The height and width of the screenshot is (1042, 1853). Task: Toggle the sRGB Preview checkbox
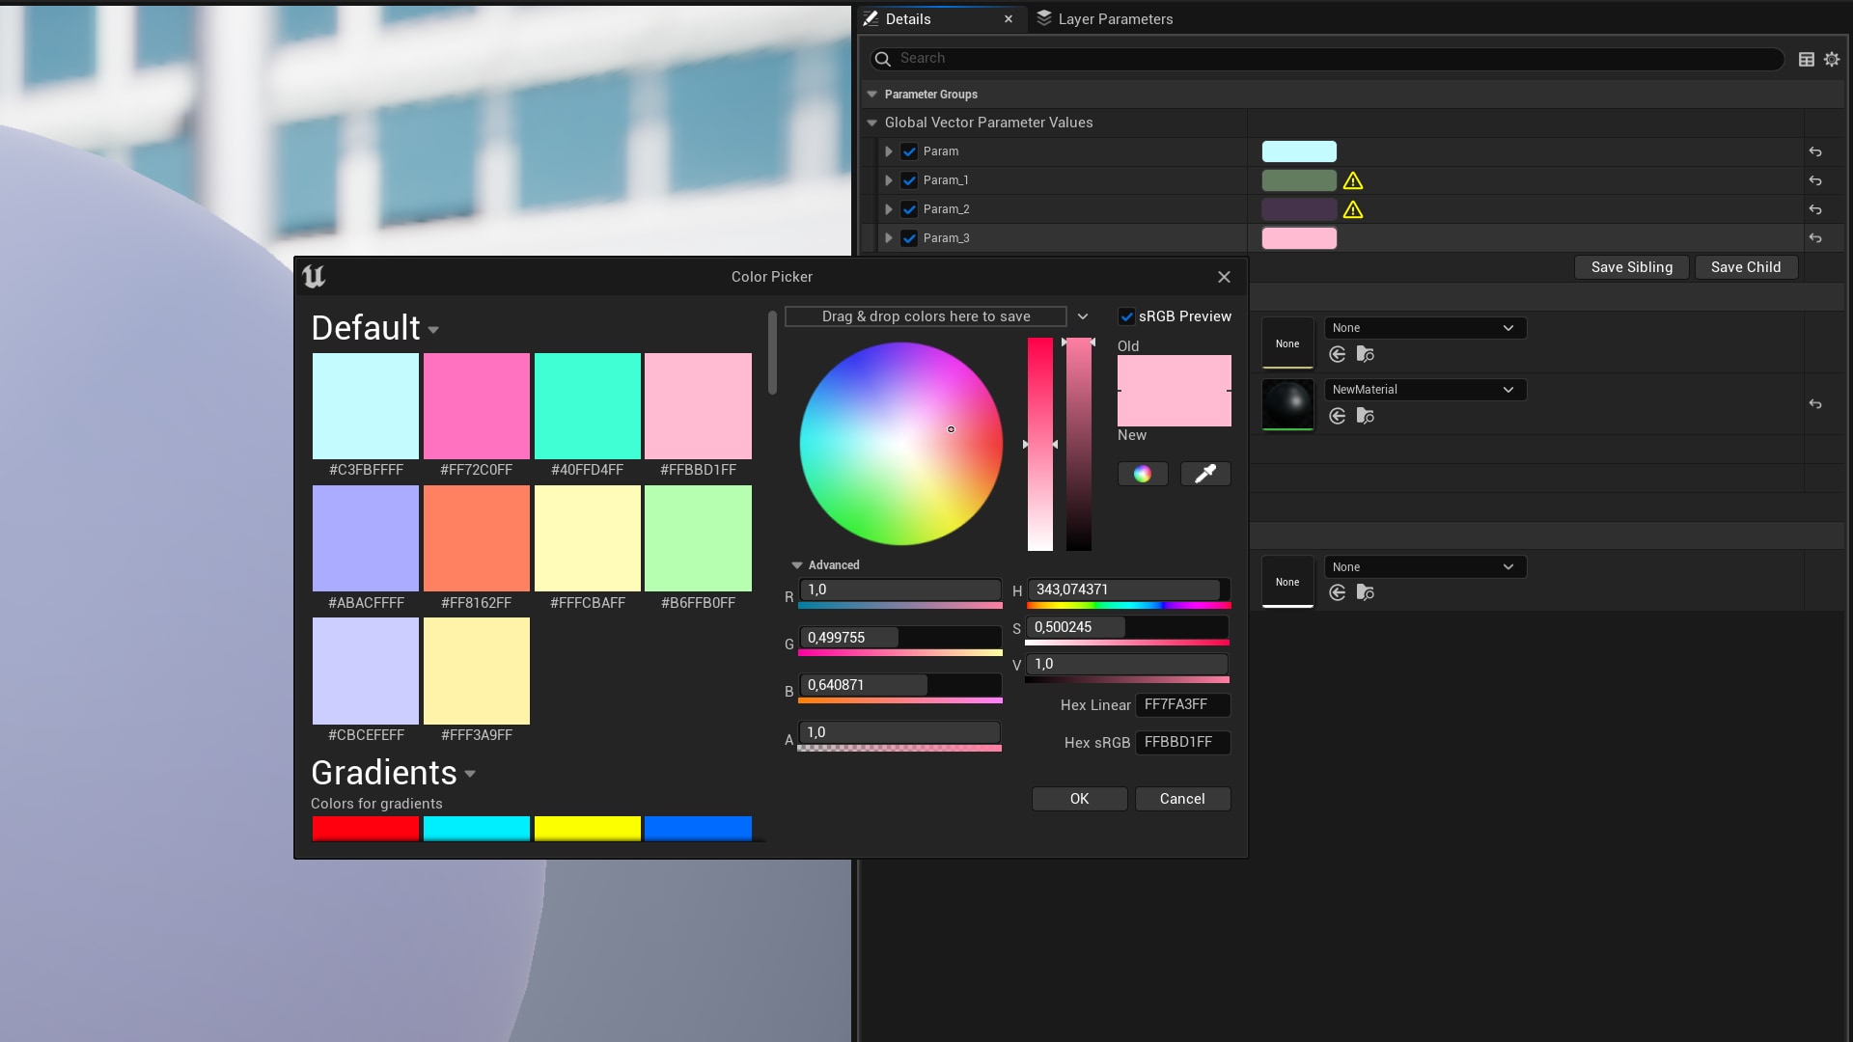pos(1126,316)
